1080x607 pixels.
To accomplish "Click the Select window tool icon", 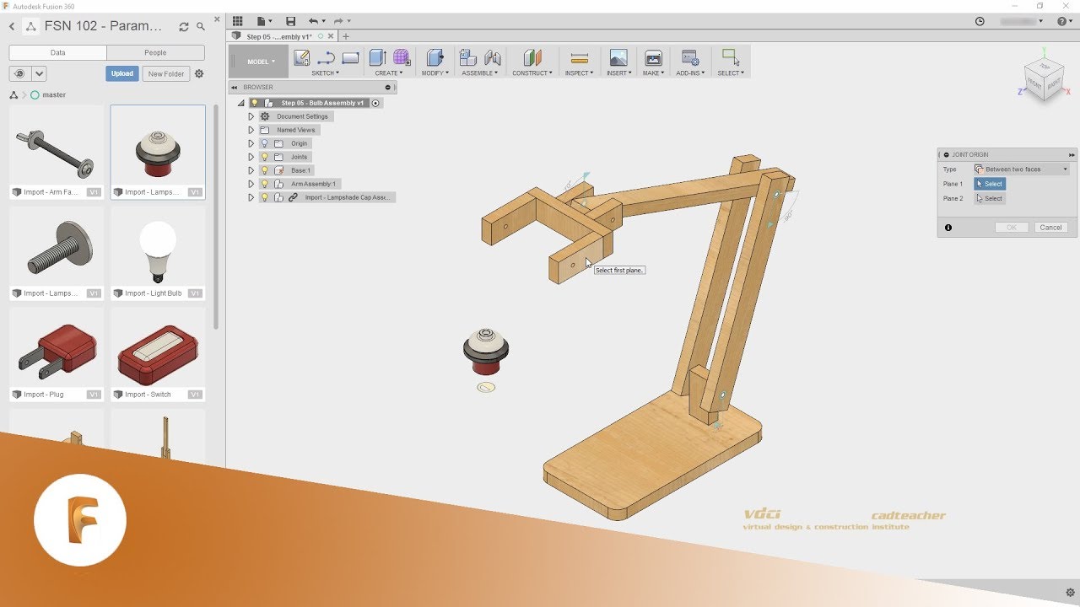I will (730, 57).
